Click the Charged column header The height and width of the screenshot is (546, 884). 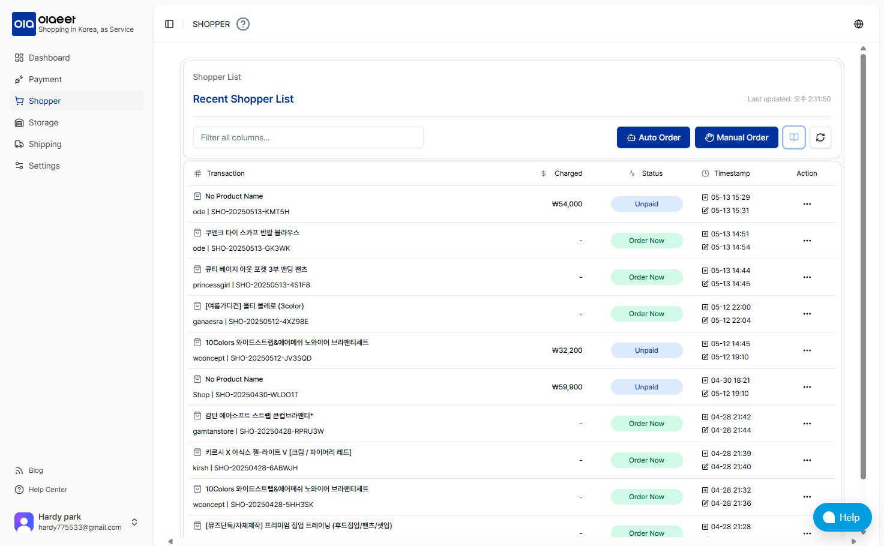coord(568,173)
